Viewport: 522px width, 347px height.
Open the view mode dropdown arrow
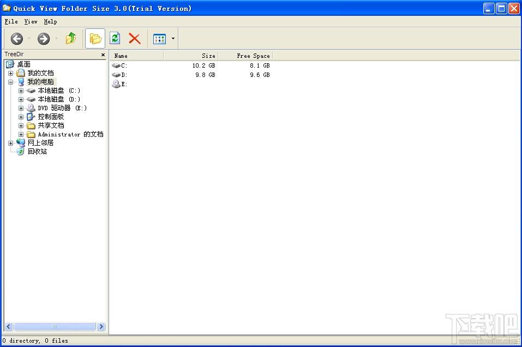173,39
